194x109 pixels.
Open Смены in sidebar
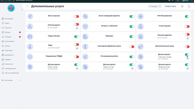click(6, 46)
